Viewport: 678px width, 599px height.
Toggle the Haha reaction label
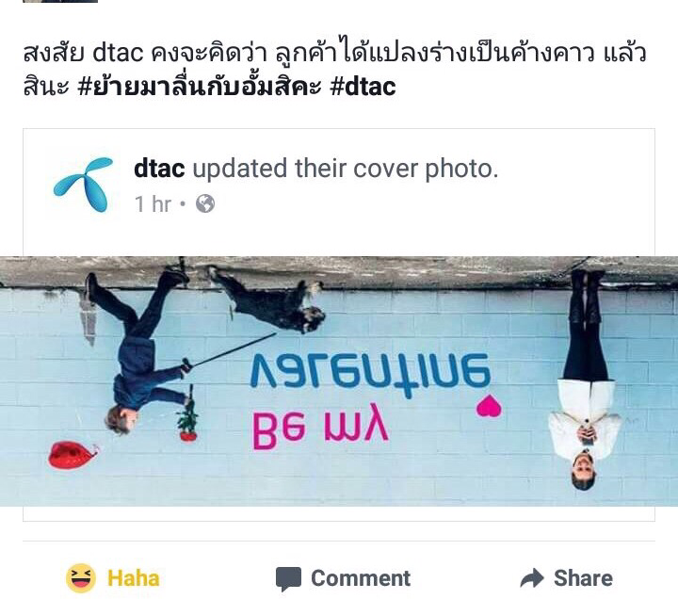[133, 578]
